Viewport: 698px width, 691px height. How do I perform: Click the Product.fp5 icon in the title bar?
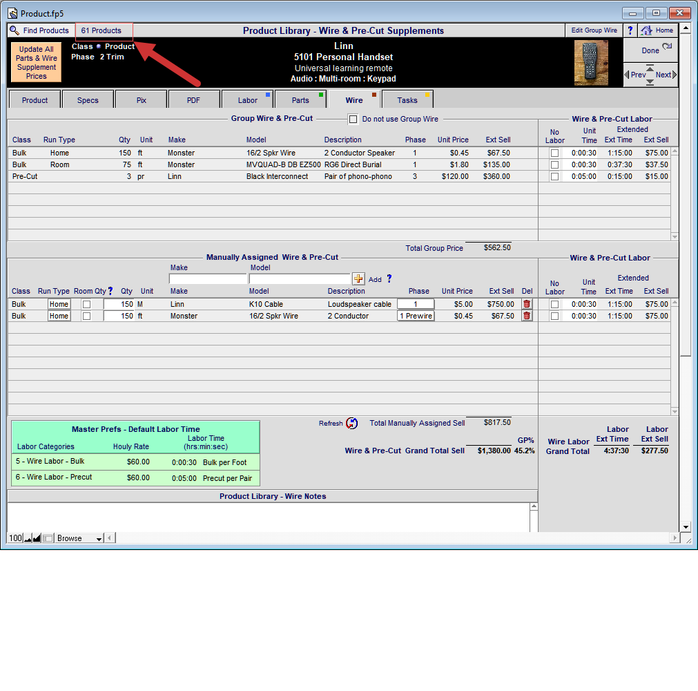(x=13, y=13)
